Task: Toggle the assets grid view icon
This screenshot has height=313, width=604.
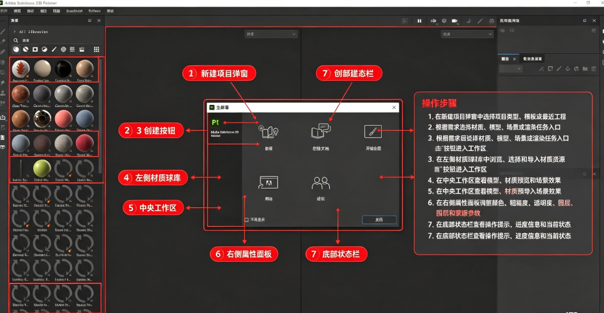Action: [x=97, y=49]
